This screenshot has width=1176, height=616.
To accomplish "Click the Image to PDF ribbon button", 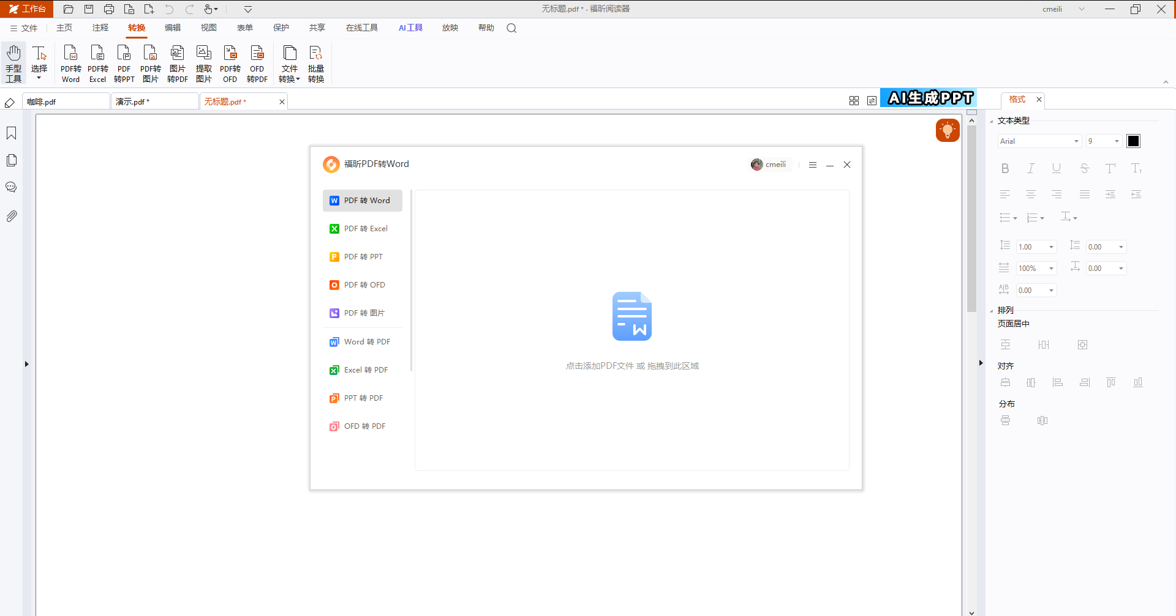I will pyautogui.click(x=177, y=63).
